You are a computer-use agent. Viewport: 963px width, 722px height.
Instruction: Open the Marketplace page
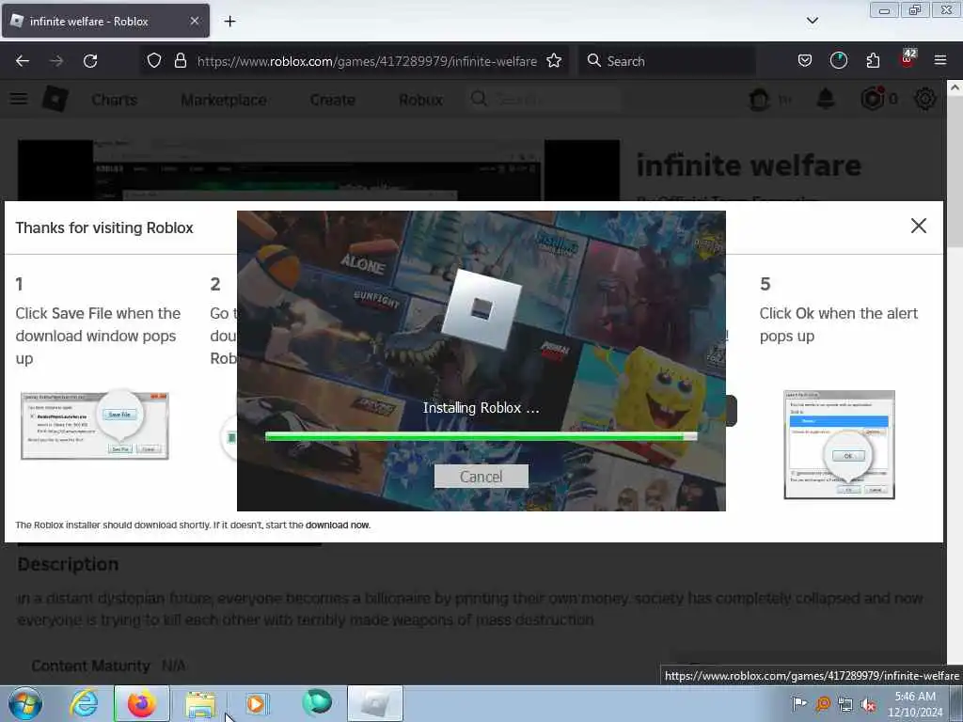pyautogui.click(x=224, y=100)
